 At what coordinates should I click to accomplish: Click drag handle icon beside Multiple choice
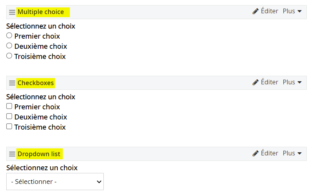coord(12,12)
